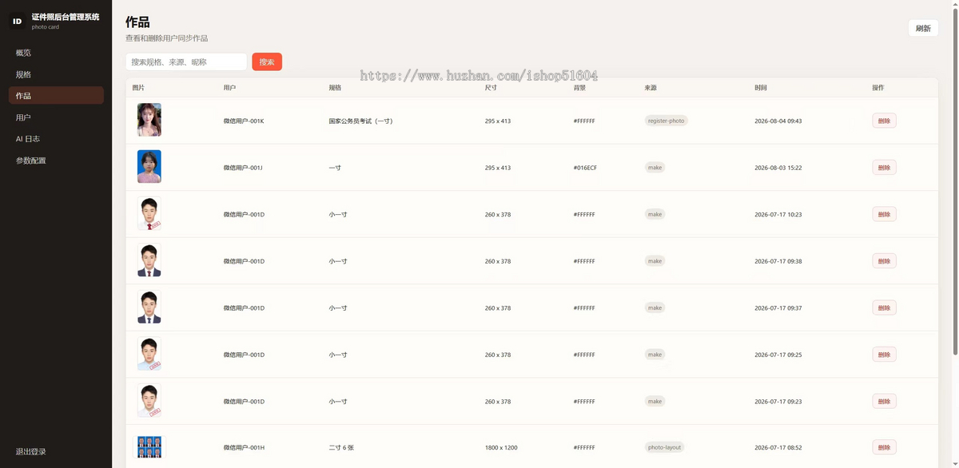Open the 用户 sidebar menu item
Viewport: 959px width, 468px height.
pyautogui.click(x=56, y=117)
